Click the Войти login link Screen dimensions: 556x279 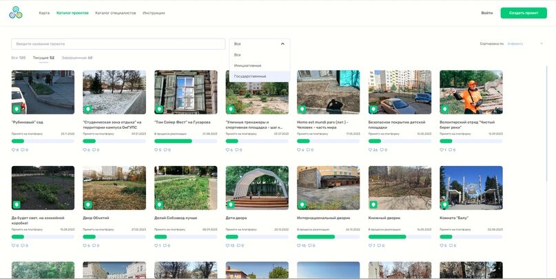pos(487,13)
